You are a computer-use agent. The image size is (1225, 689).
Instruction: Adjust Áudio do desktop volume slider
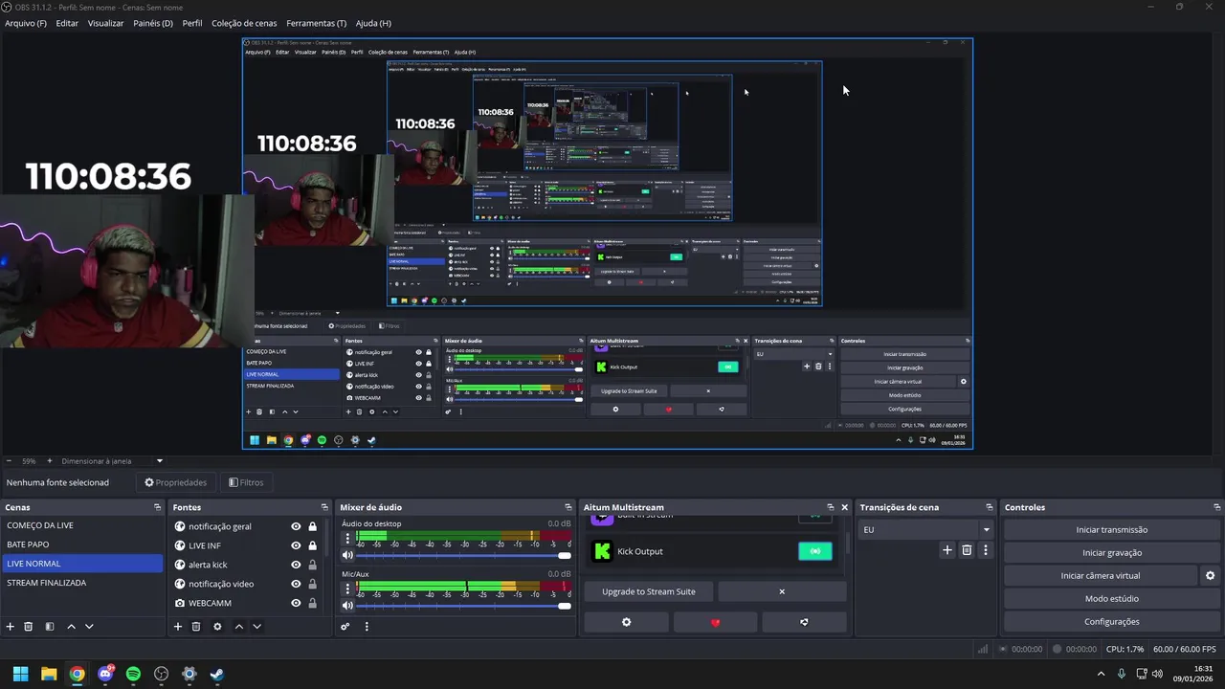tap(463, 555)
